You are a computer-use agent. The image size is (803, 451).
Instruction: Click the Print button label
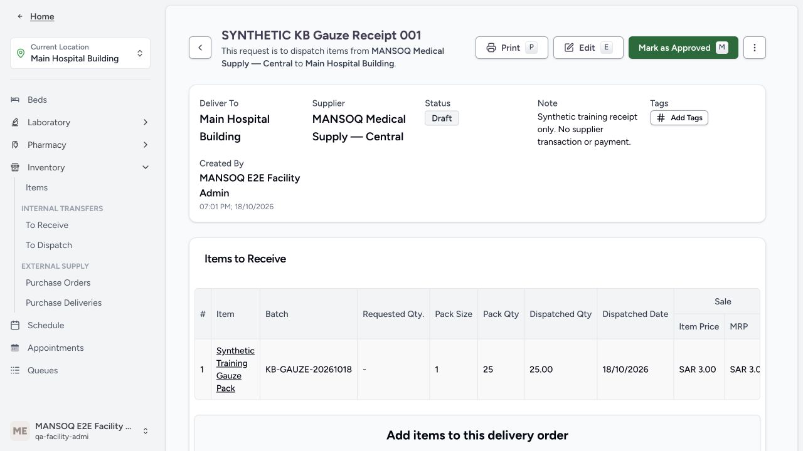(511, 48)
